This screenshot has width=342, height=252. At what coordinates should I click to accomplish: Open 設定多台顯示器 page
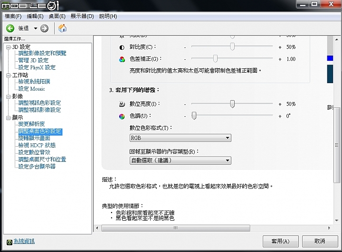coord(37,167)
